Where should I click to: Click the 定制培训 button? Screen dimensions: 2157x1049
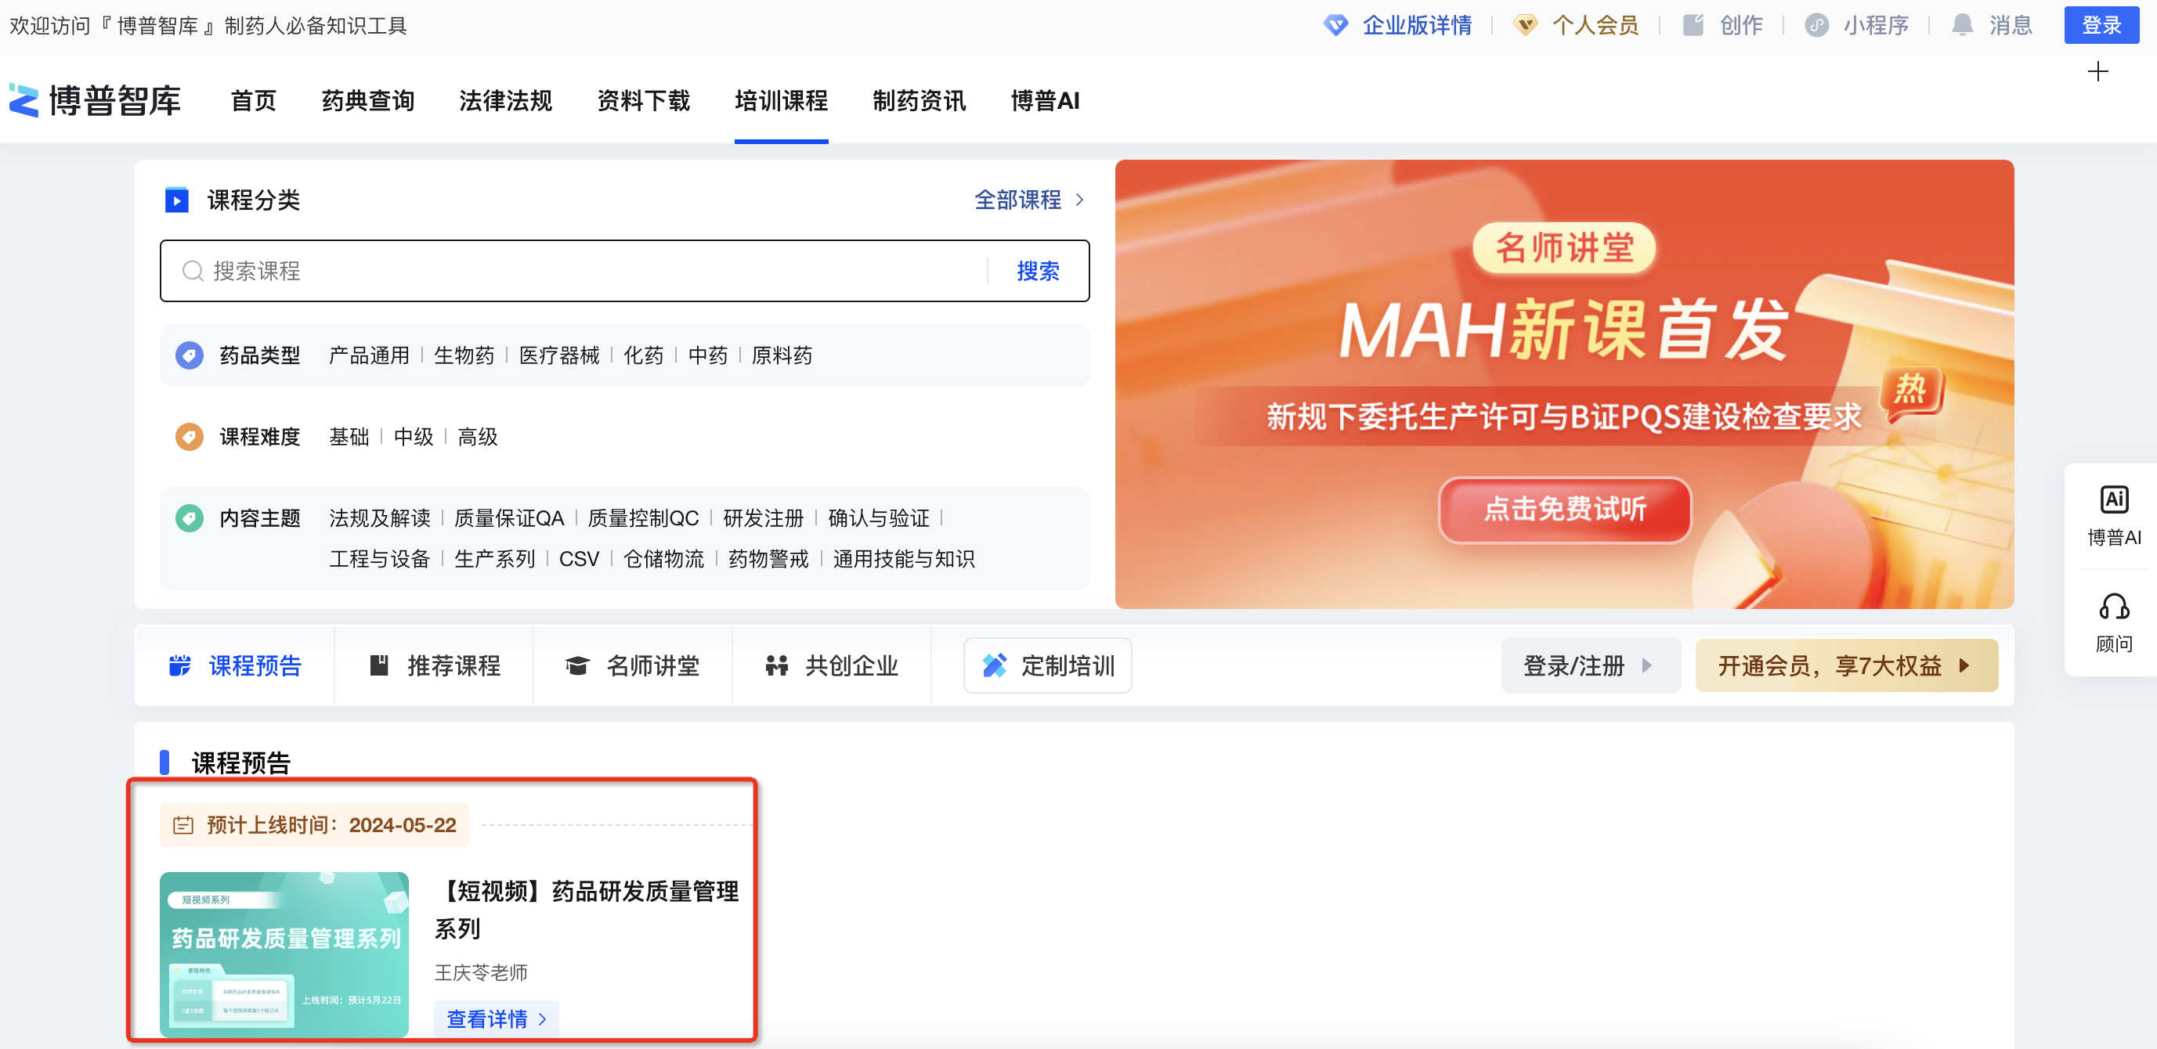point(1047,665)
